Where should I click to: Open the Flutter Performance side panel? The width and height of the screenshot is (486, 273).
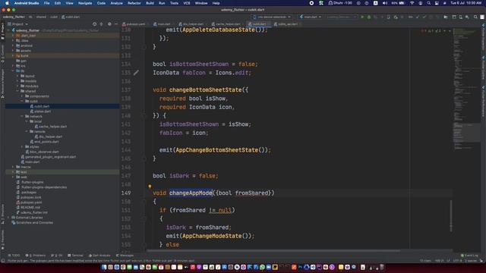483,102
